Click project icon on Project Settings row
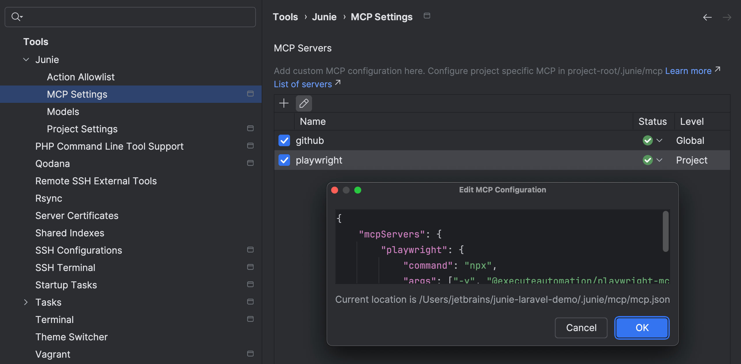This screenshot has width=741, height=364. pos(250,128)
